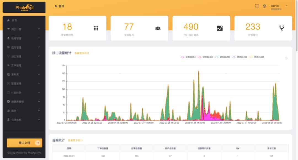Open the 490 requests today card
The height and width of the screenshot is (160, 298).
[x=201, y=28]
